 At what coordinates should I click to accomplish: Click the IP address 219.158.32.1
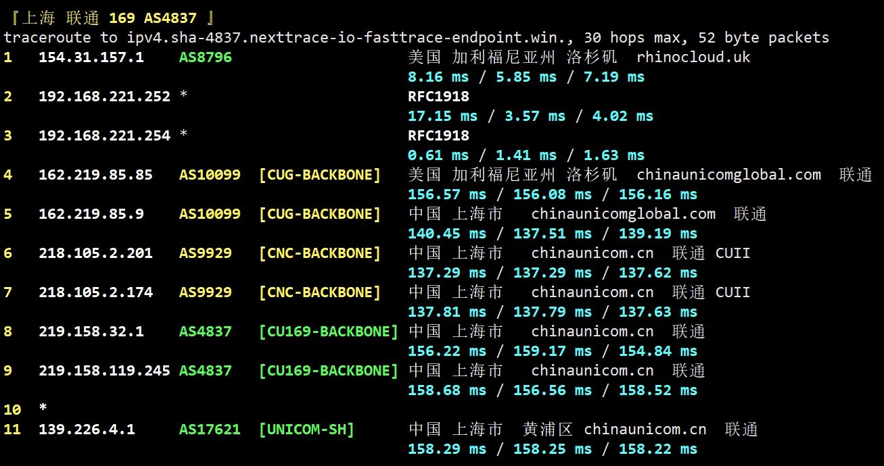tap(91, 332)
